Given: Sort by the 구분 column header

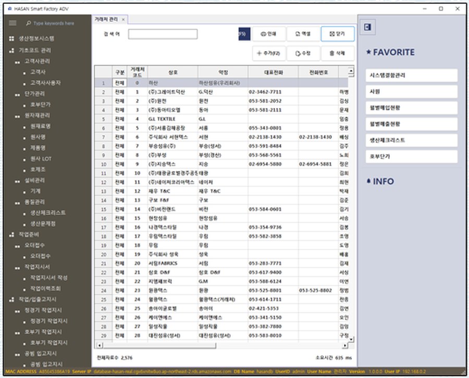Looking at the screenshot, I should coord(120,72).
